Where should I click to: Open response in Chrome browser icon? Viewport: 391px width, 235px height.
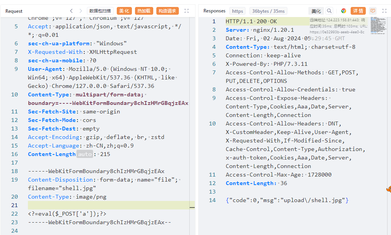[x=344, y=11]
